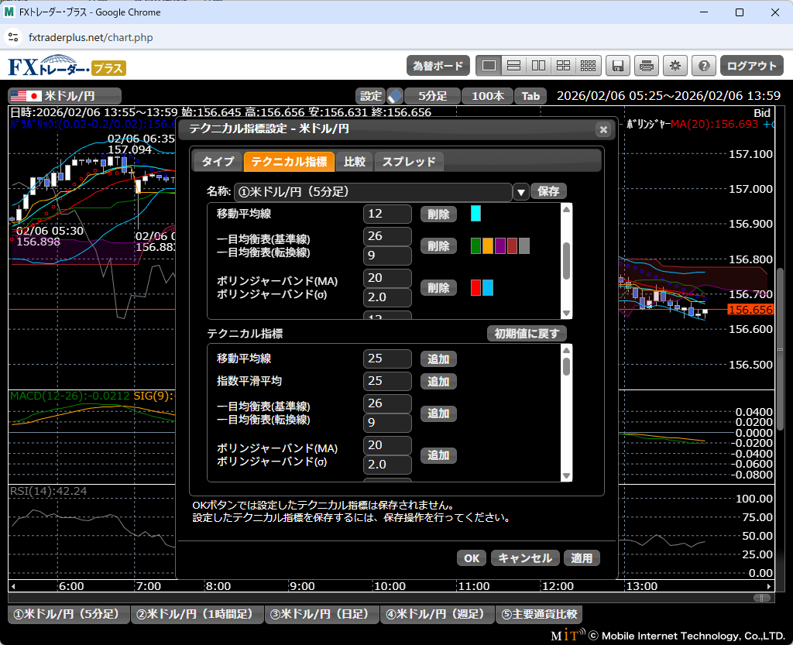Select the single chart layout icon
793x645 pixels.
[489, 66]
